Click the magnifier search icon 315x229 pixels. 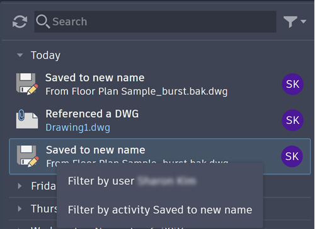43,21
